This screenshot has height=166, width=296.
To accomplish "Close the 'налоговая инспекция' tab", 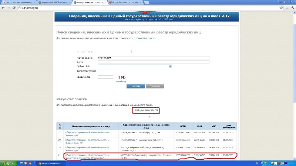I will (x=34, y=3).
